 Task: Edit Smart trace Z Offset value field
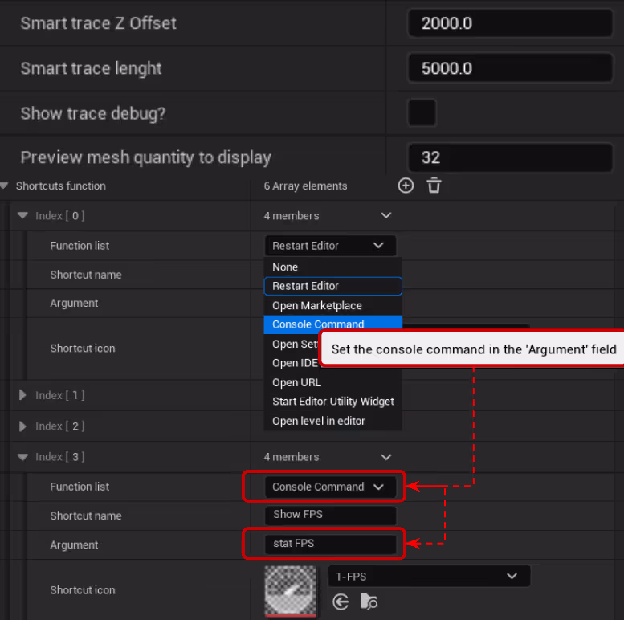coord(510,23)
